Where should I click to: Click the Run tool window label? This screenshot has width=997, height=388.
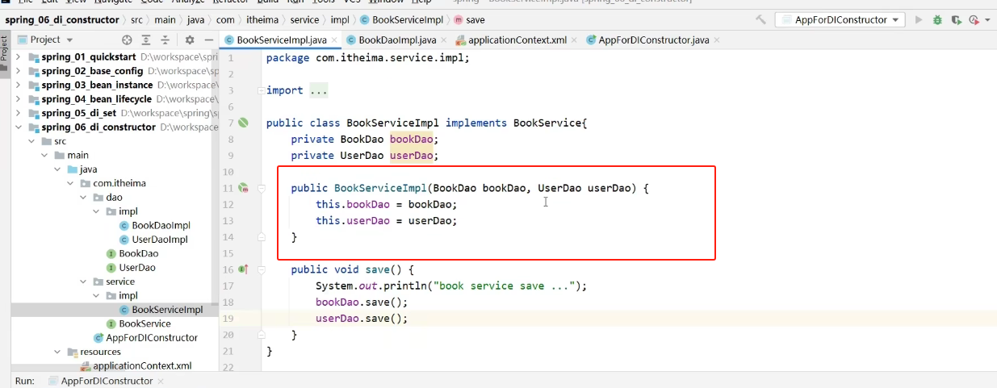pos(25,381)
